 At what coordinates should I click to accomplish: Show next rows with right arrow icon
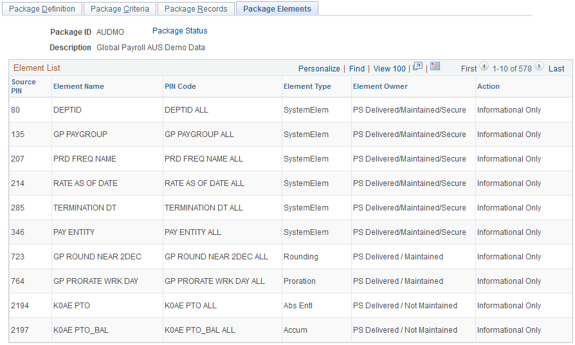[539, 66]
